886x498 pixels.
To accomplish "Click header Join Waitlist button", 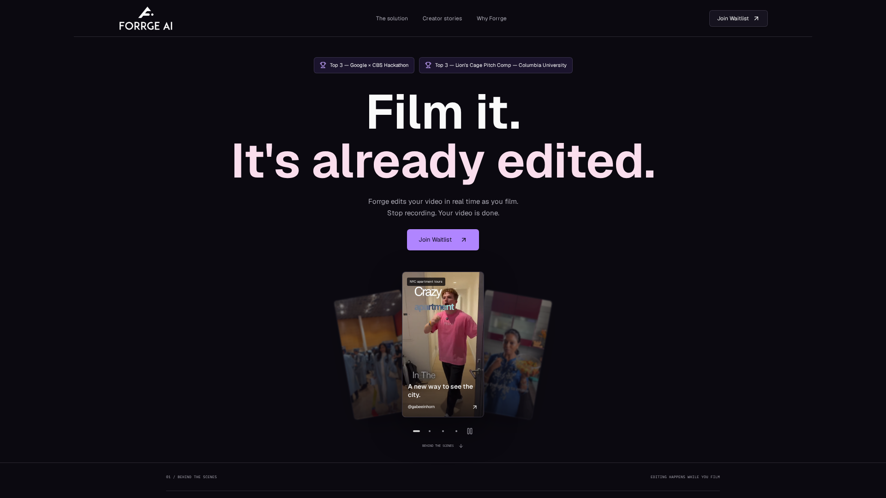I will [x=738, y=18].
